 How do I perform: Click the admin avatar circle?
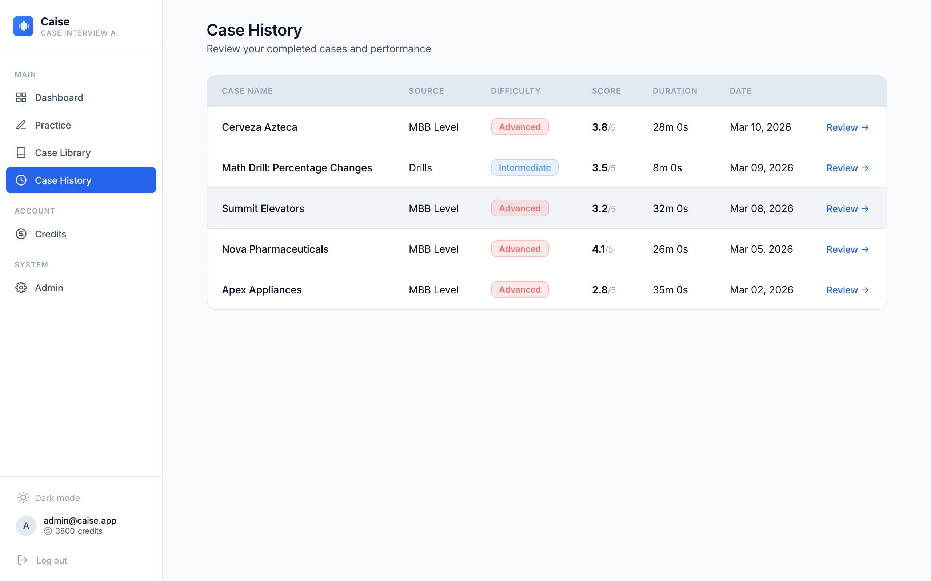coord(26,525)
